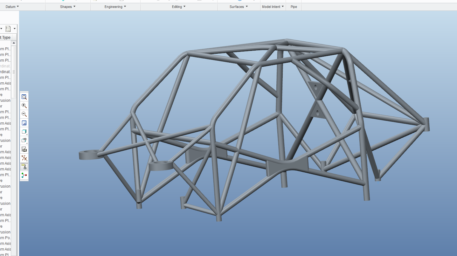Screen dimensions: 457x256
Task: Toggle annotation display on the model
Action: [x=24, y=166]
